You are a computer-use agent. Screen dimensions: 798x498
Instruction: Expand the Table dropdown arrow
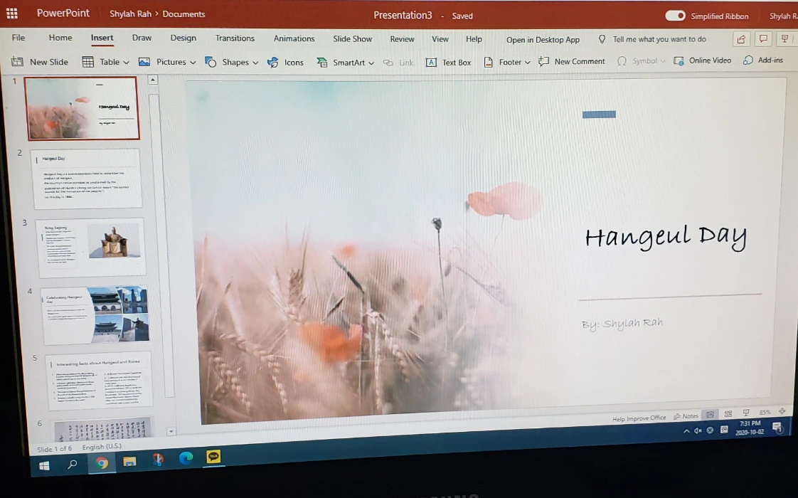[x=126, y=62]
